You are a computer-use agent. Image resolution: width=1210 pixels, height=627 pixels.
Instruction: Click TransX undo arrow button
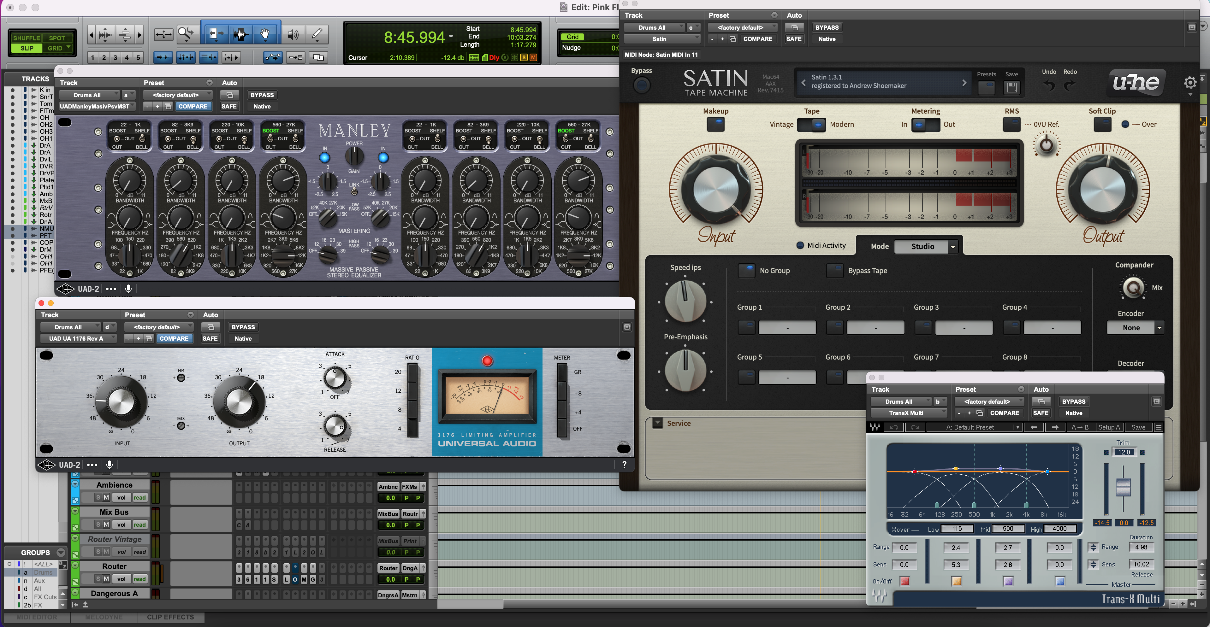click(894, 427)
